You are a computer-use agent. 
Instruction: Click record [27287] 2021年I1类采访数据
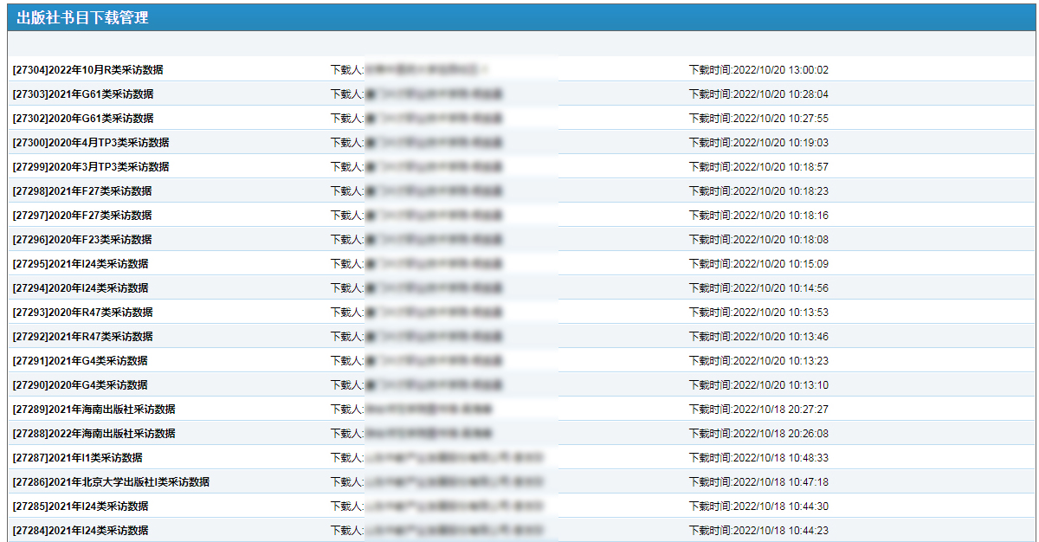click(78, 458)
